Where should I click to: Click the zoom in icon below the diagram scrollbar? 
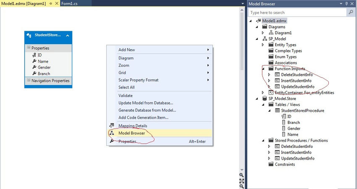[241, 175]
